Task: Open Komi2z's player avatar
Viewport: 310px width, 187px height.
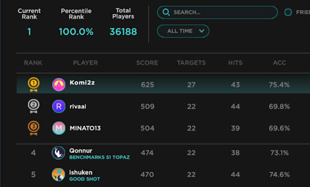Action: pyautogui.click(x=58, y=84)
